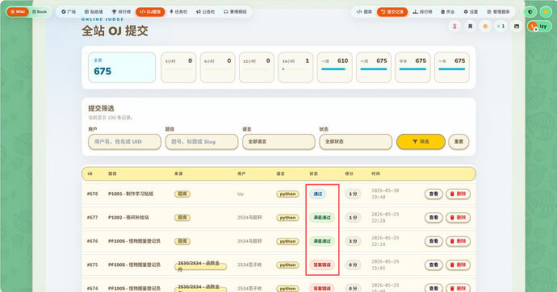Click problem title P1001 in row #678

click(131, 194)
